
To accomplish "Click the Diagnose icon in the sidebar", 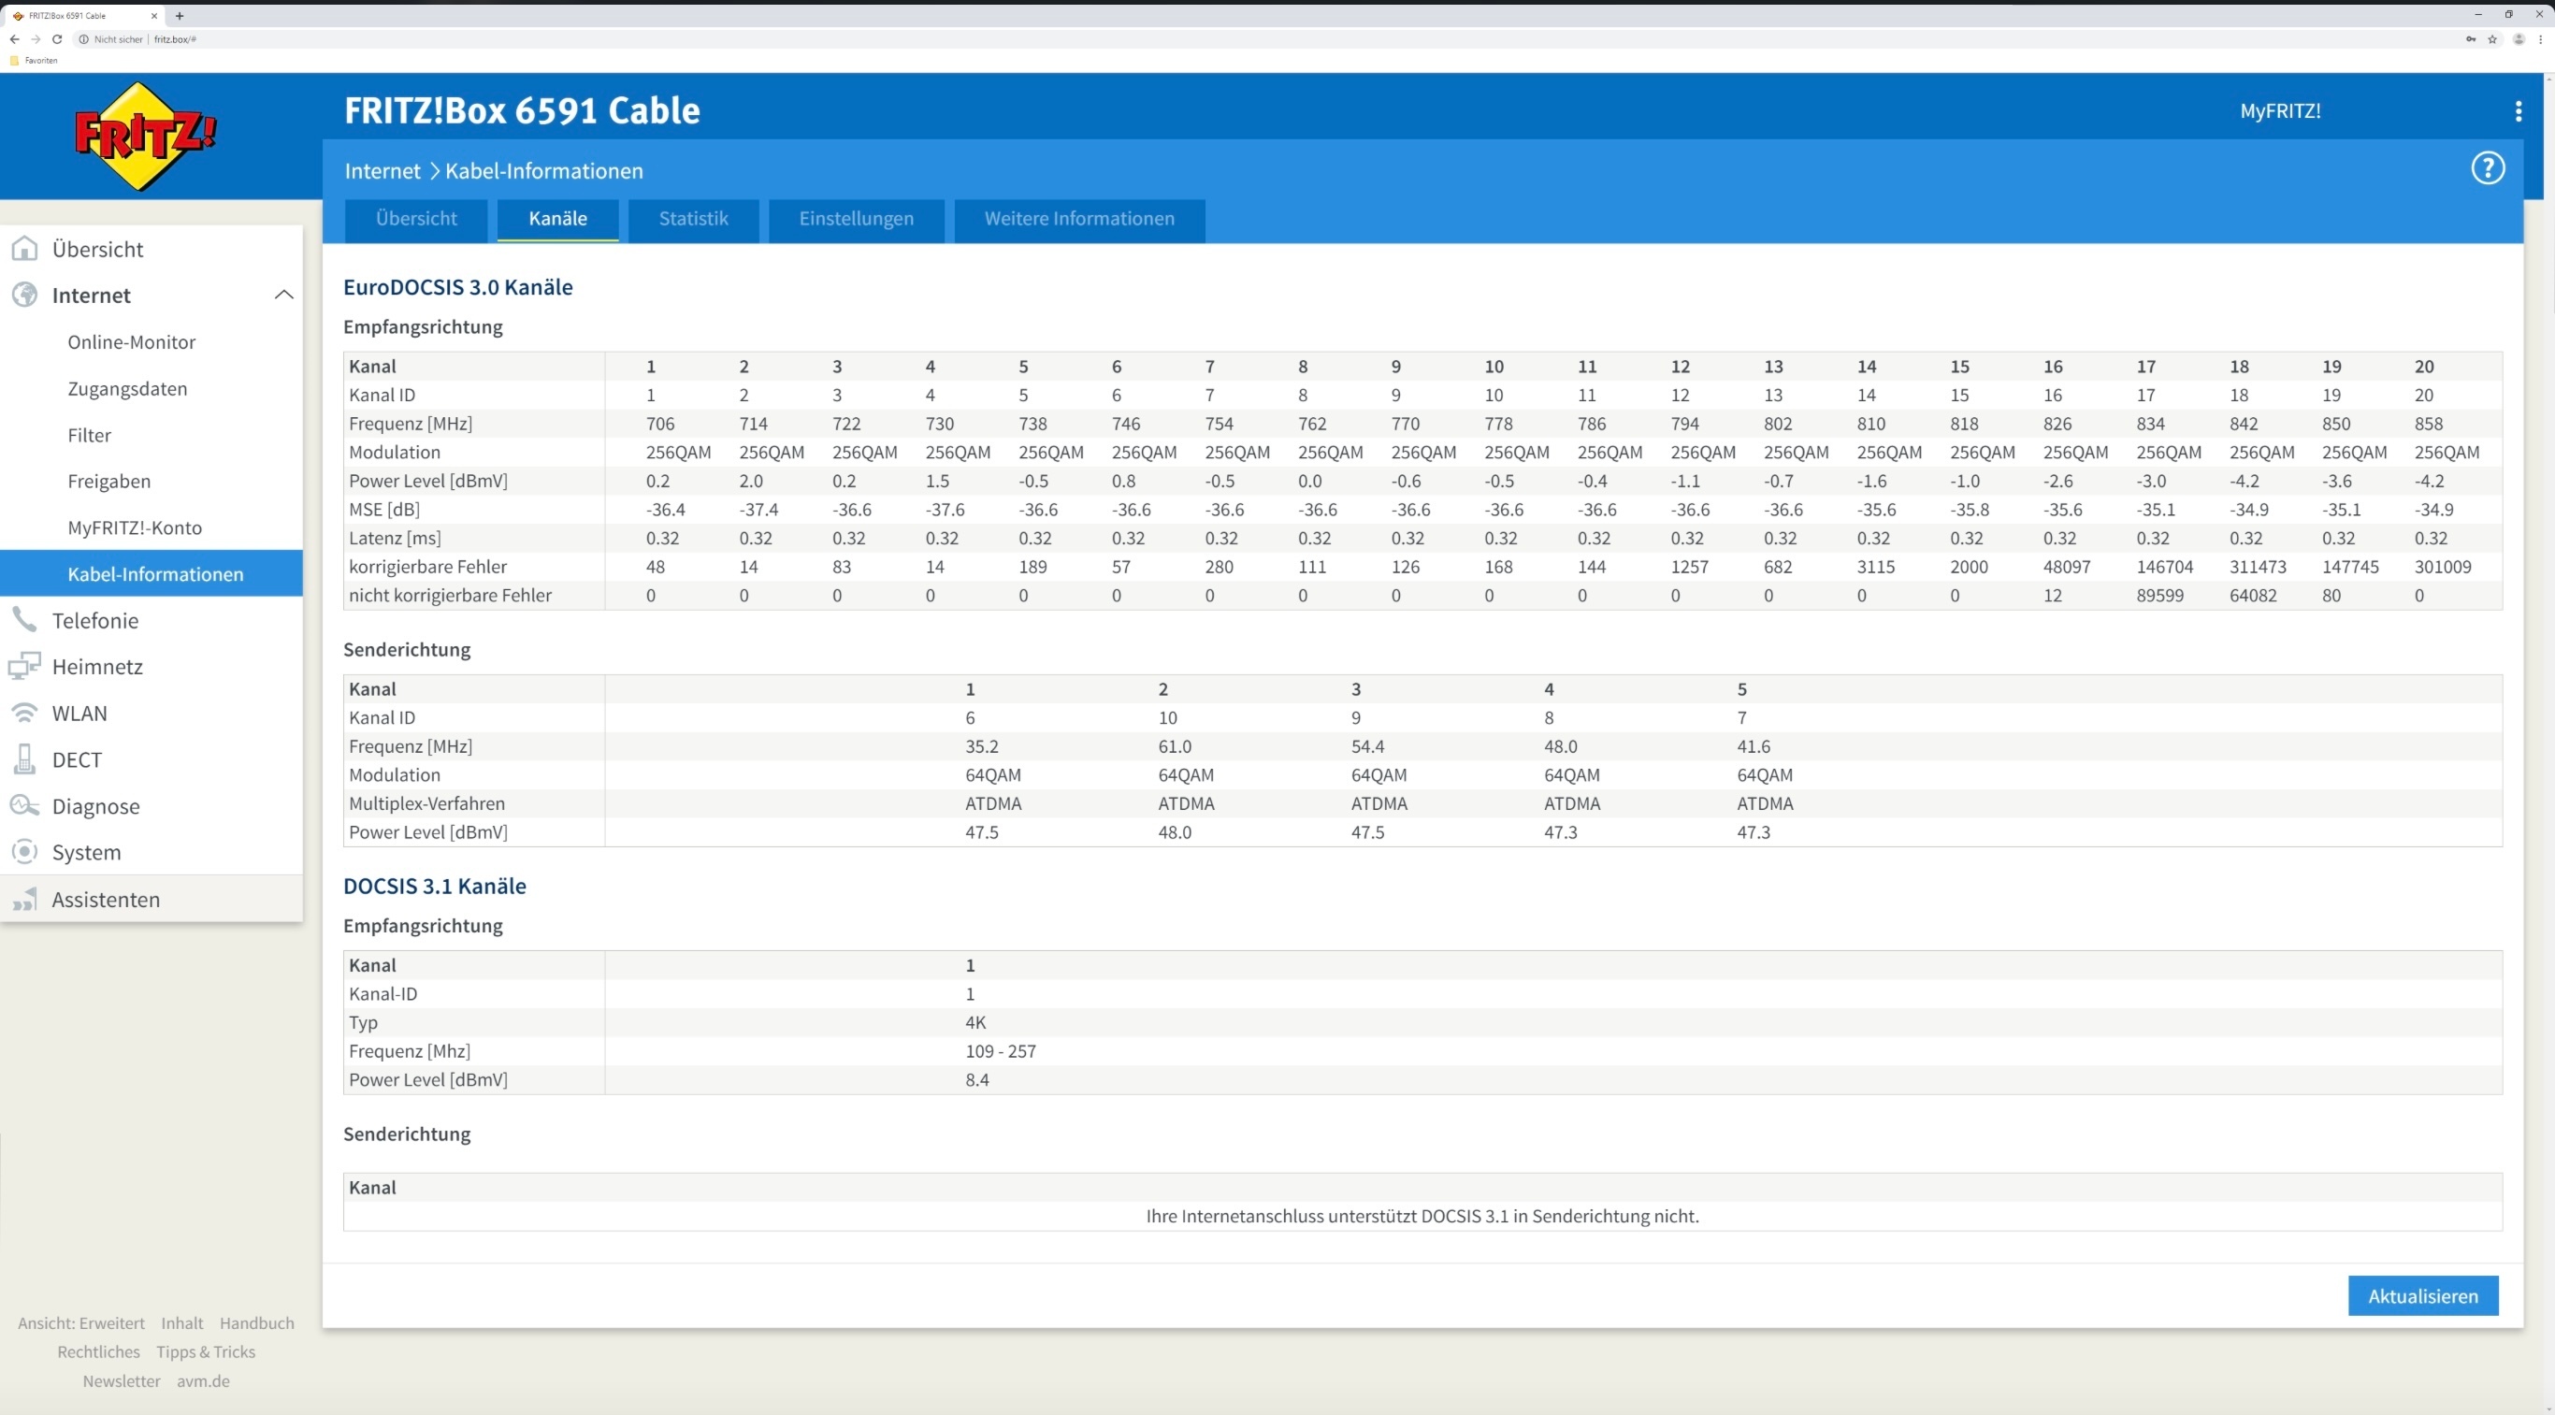I will [x=25, y=805].
